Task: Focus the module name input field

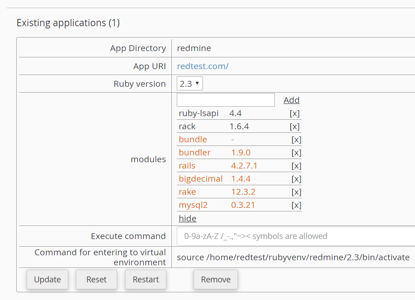Action: (226, 100)
